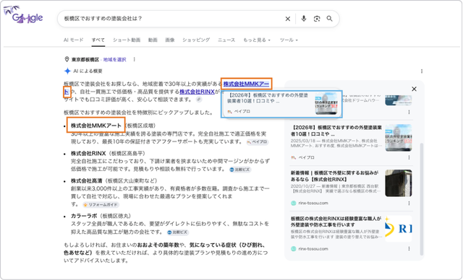Open the ショッピング tab
The height and width of the screenshot is (280, 463).
point(196,40)
